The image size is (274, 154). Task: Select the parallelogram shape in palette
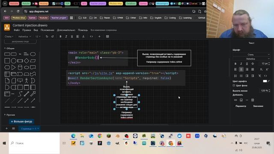(33, 61)
